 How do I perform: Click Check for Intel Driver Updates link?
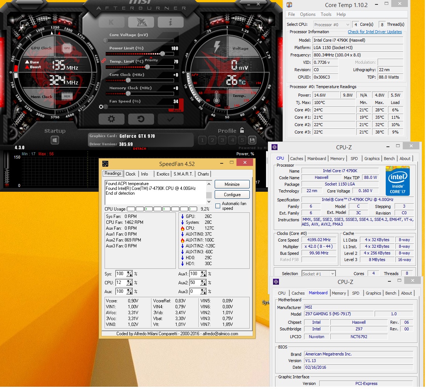click(375, 32)
